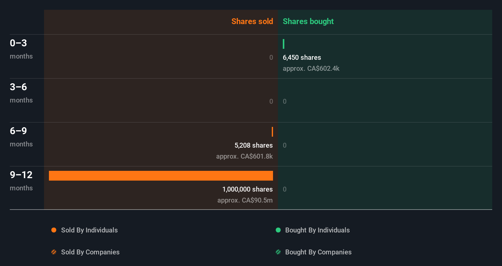Click the orange Sold By Individuals legend dot
502x266 pixels.
click(54, 230)
